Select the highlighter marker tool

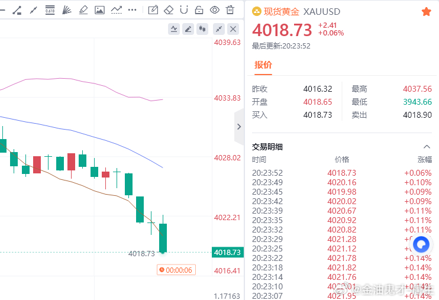(x=83, y=10)
